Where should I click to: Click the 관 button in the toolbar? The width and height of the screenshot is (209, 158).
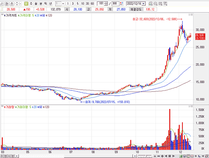tap(7, 3)
